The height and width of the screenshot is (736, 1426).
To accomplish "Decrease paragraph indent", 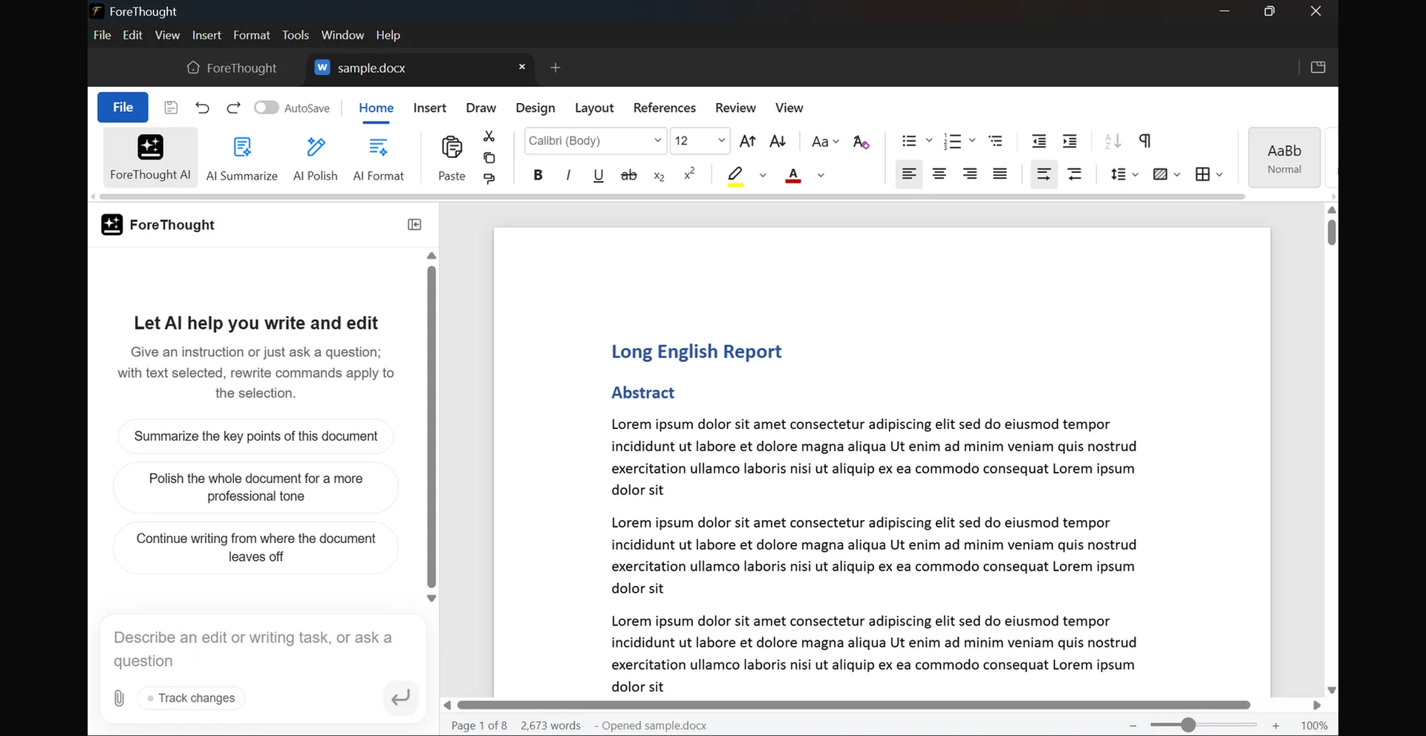I will (1039, 141).
